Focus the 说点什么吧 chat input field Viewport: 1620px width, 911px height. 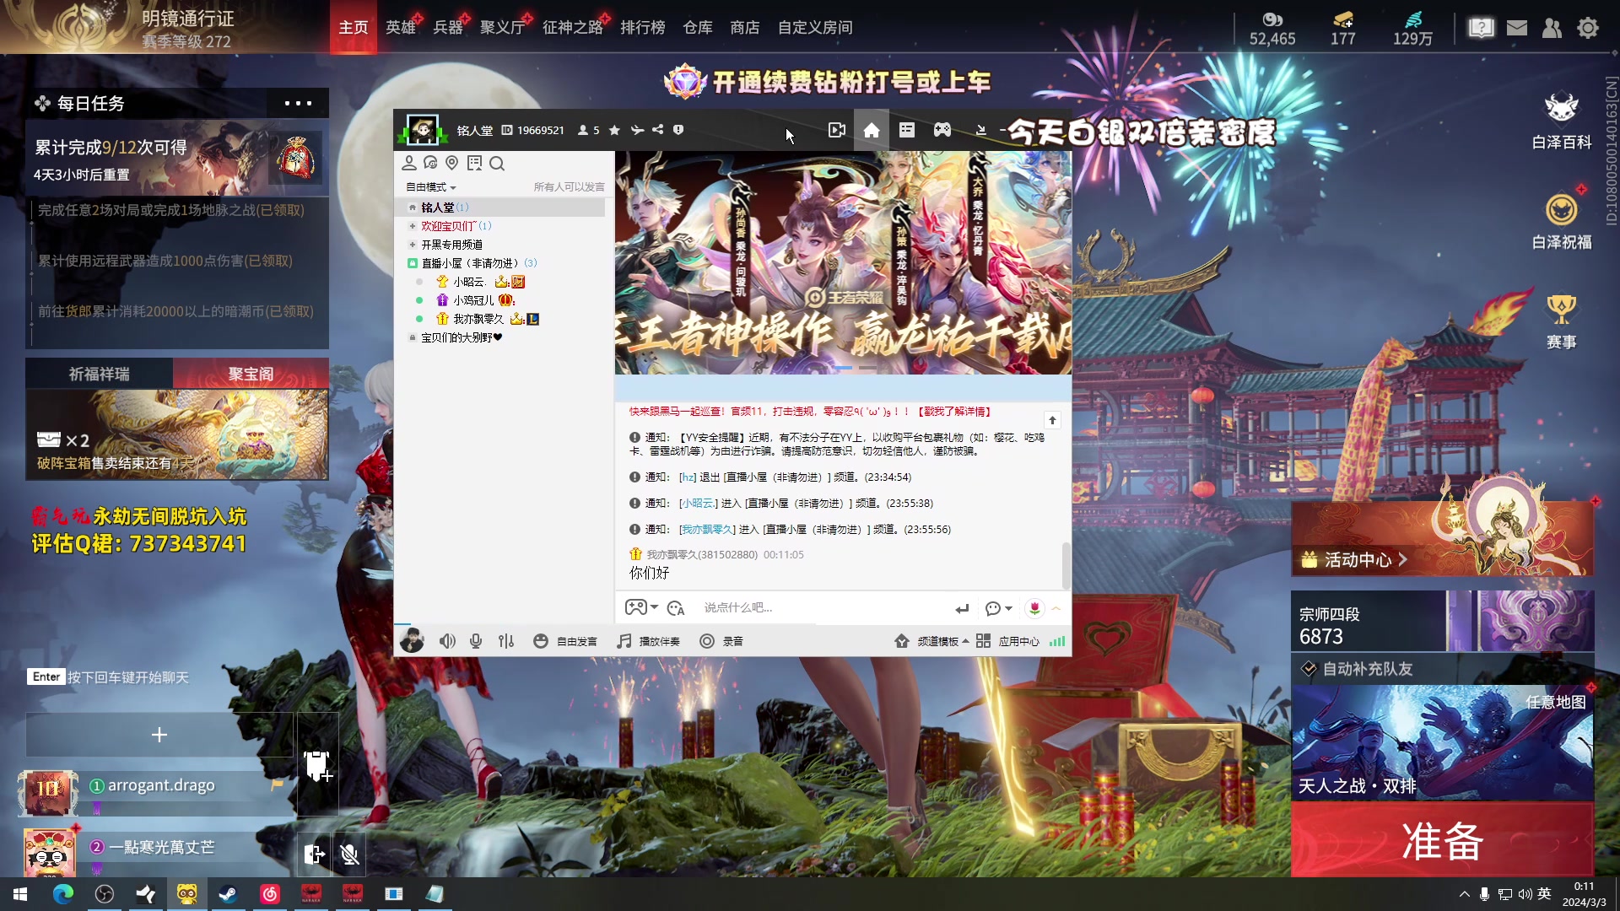823,607
